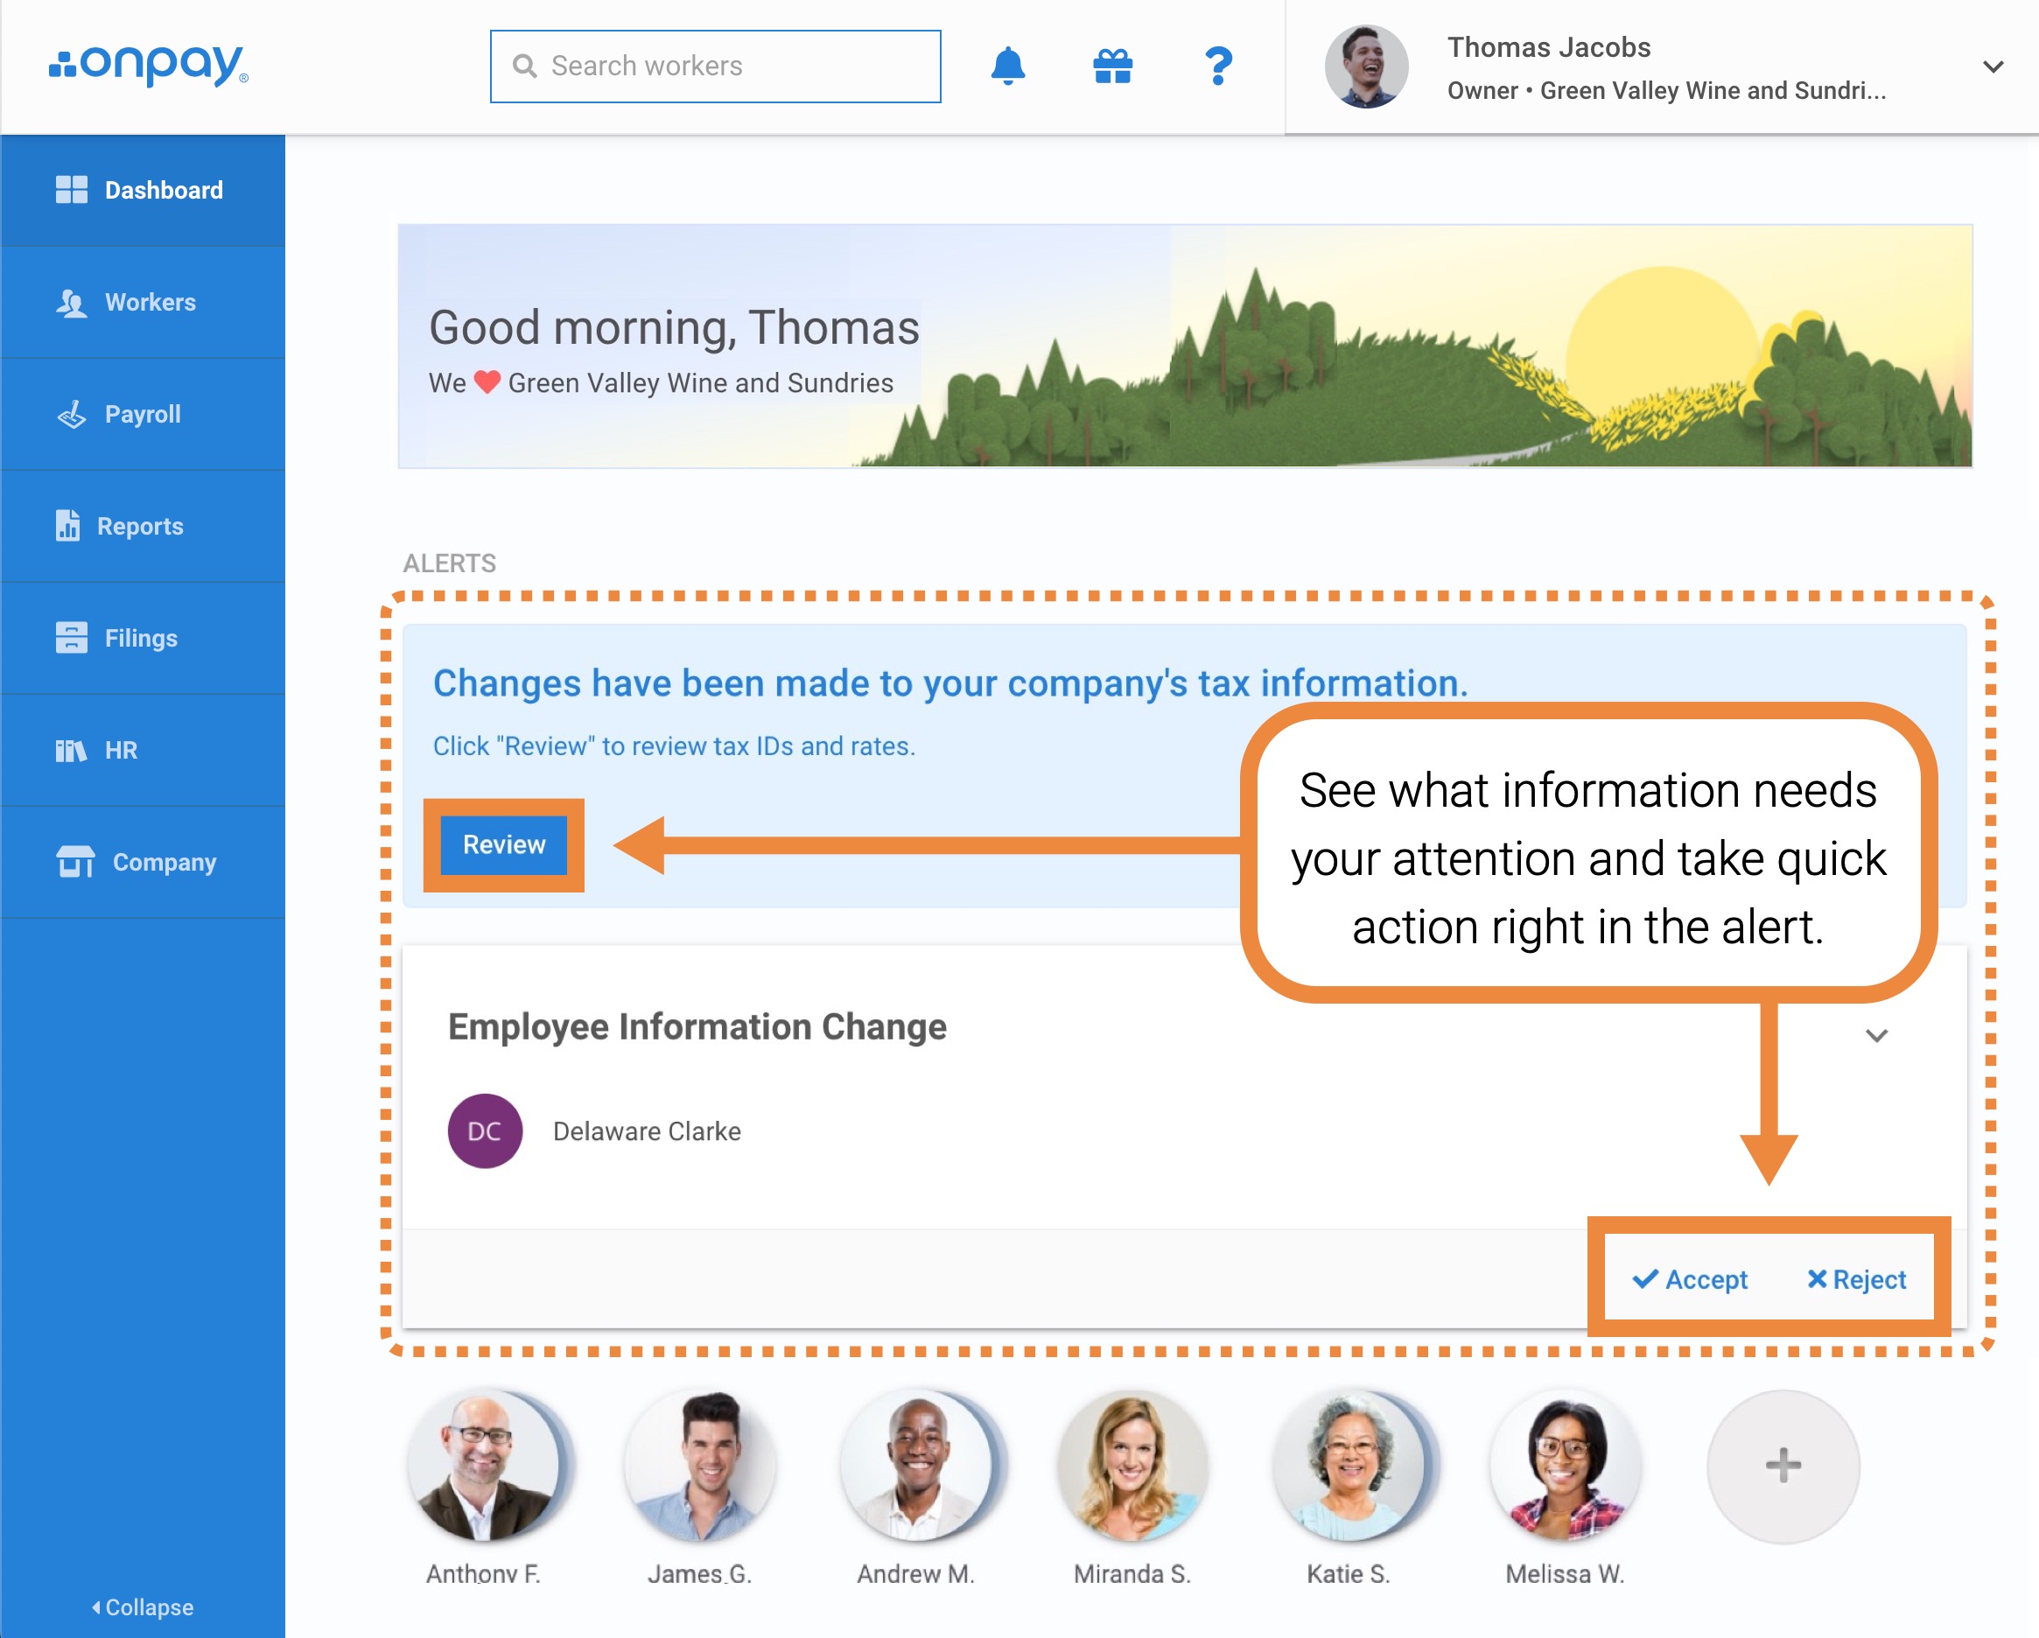Expand the Employee Information Change chevron
The height and width of the screenshot is (1638, 2039).
tap(1876, 1036)
